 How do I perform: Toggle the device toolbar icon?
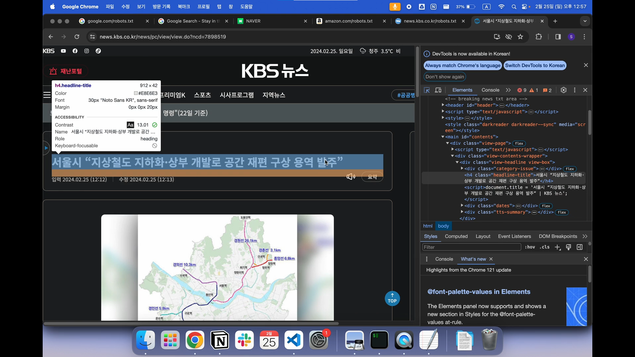(x=438, y=90)
